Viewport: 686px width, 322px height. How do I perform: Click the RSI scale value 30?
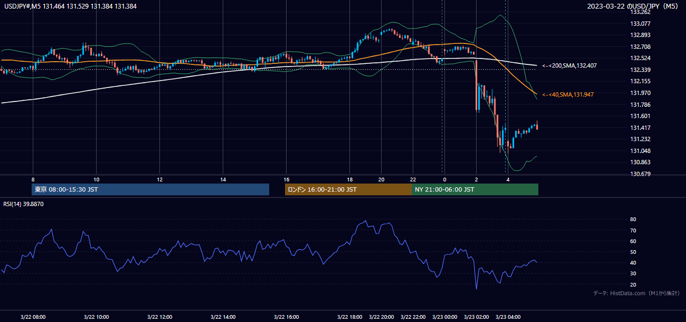click(633, 274)
